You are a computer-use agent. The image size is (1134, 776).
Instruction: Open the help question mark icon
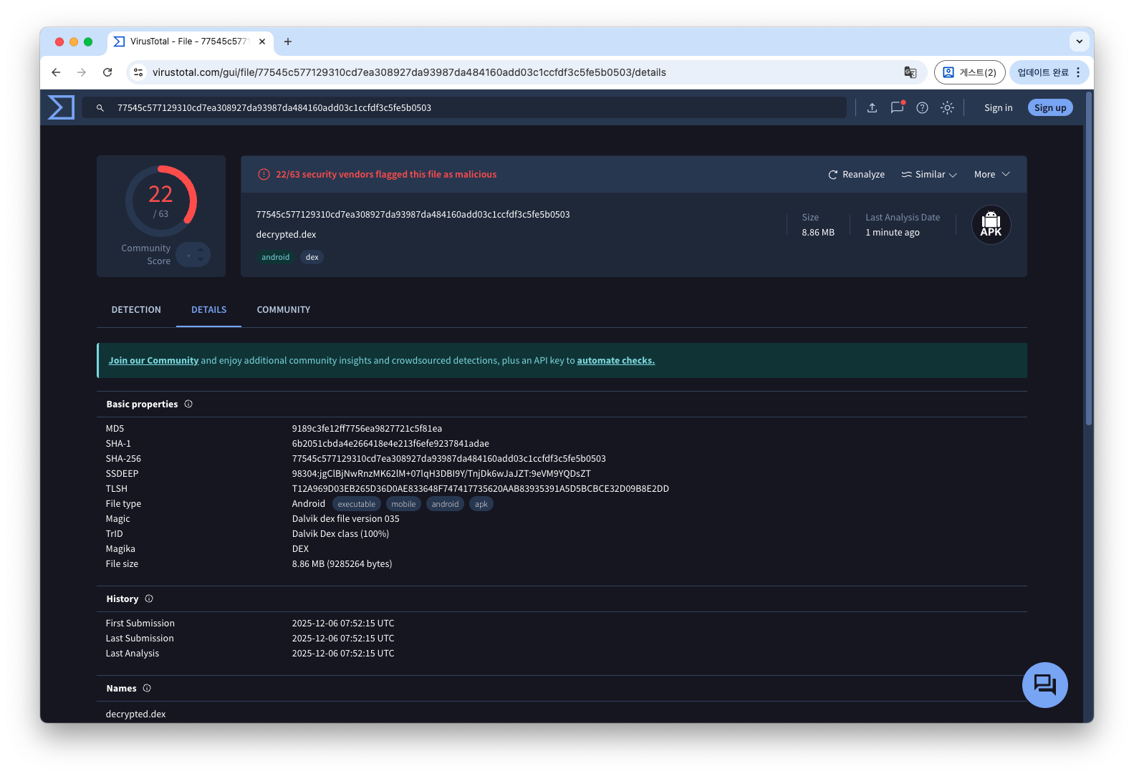pos(922,108)
